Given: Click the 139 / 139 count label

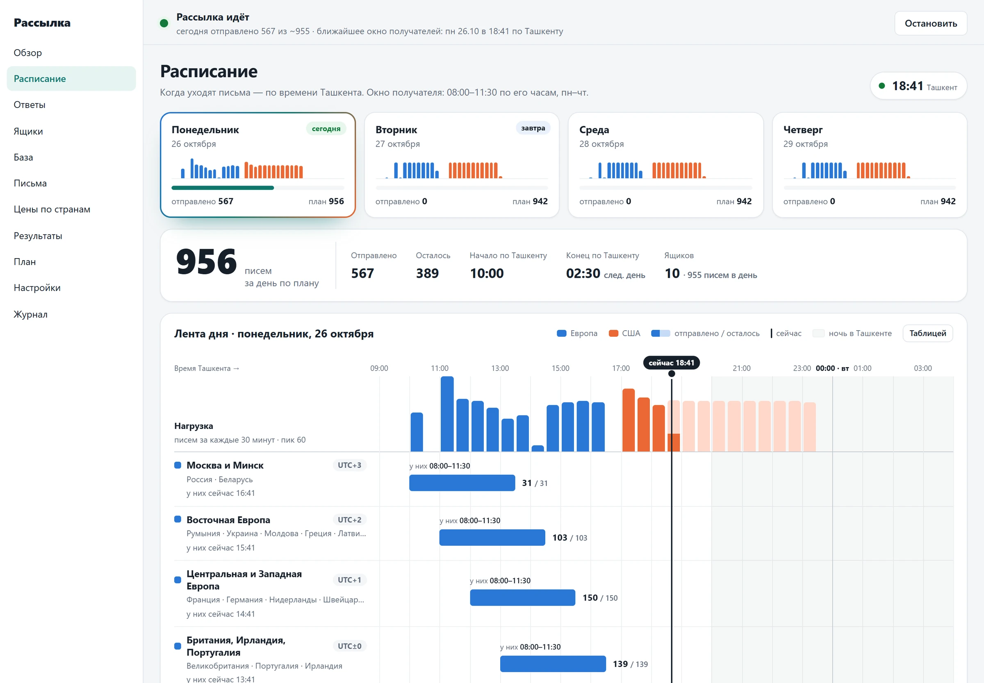Looking at the screenshot, I should click(x=630, y=664).
